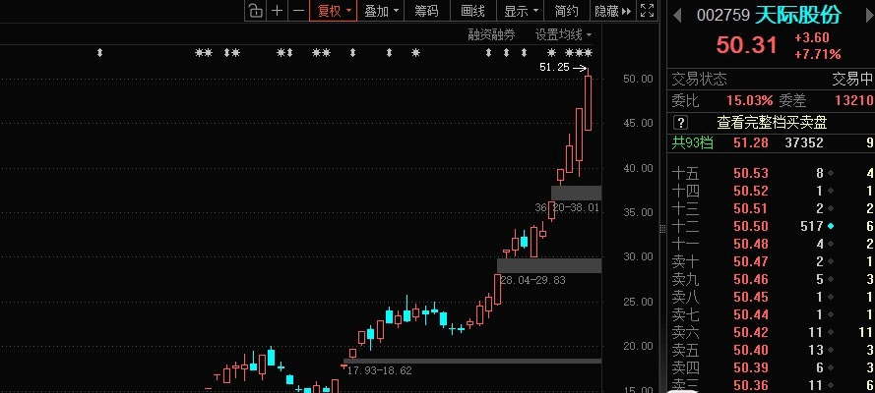Click the cyan diamond beside 517 volume
Screen dimensions: 875x393
831,226
